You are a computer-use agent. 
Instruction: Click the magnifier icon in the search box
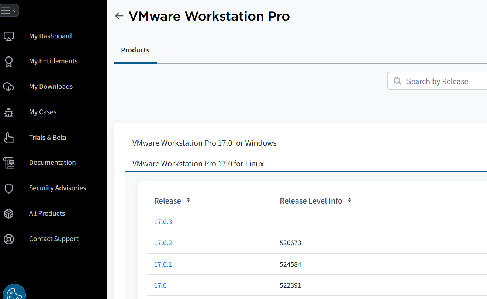coord(397,81)
